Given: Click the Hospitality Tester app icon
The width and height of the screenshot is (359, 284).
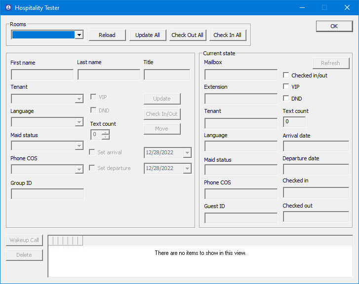Looking at the screenshot, I should [7, 8].
